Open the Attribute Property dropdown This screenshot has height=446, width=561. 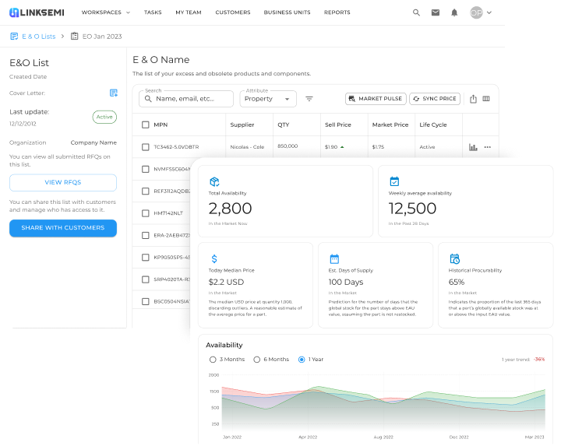[x=267, y=99]
